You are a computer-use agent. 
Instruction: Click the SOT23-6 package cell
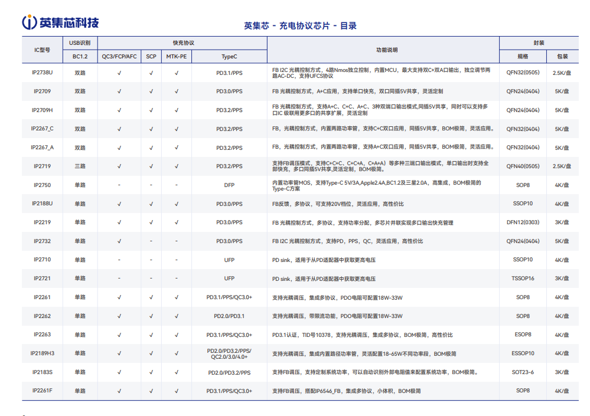pos(523,372)
